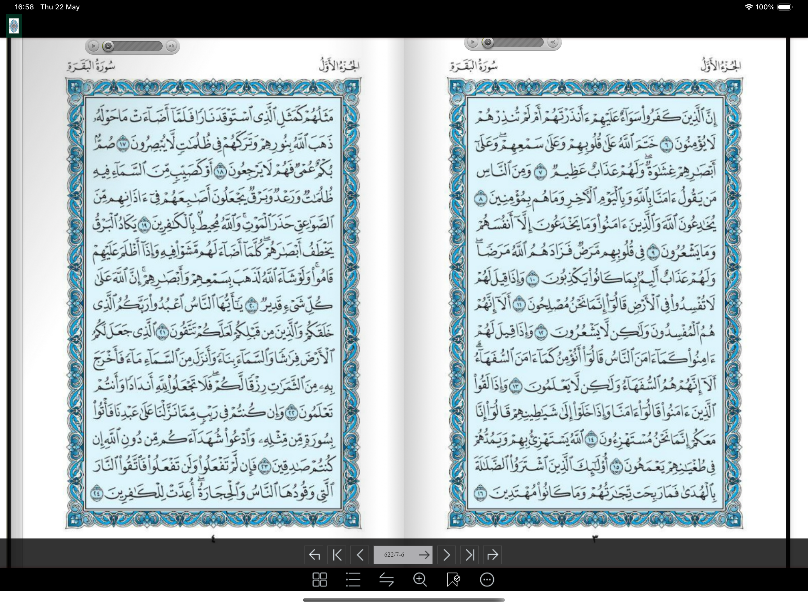The image size is (808, 606).
Task: Tap the verse 24 marker on left page
Action: (97, 493)
